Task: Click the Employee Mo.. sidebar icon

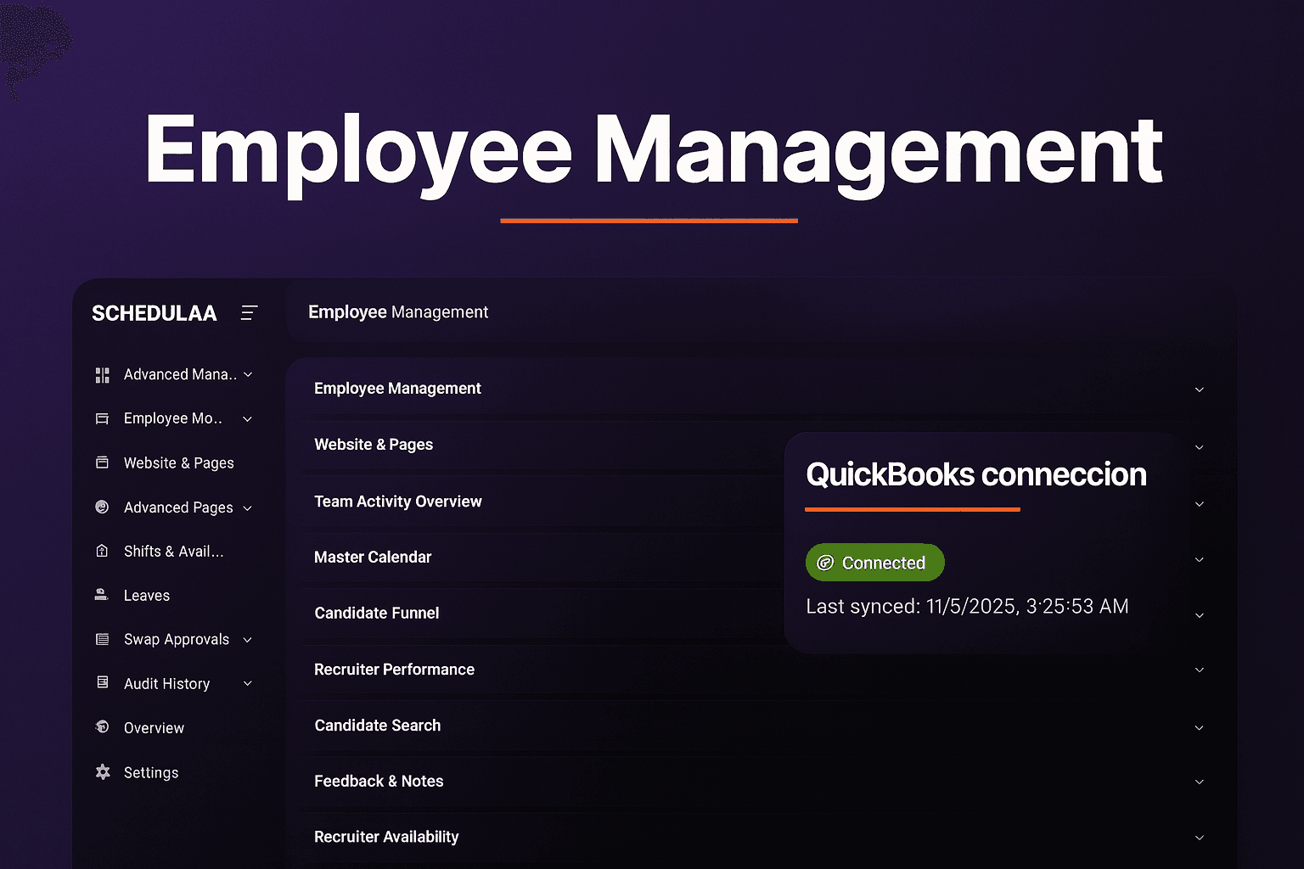Action: point(103,418)
